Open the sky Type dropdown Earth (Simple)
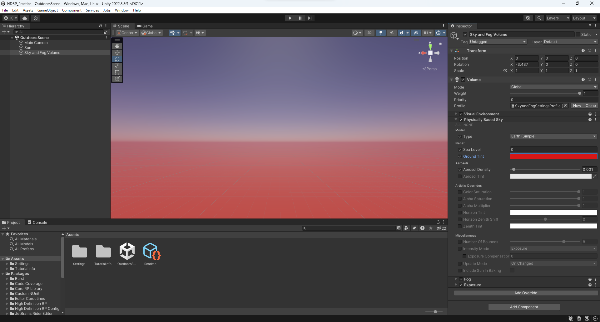The image size is (600, 322). tap(554, 136)
